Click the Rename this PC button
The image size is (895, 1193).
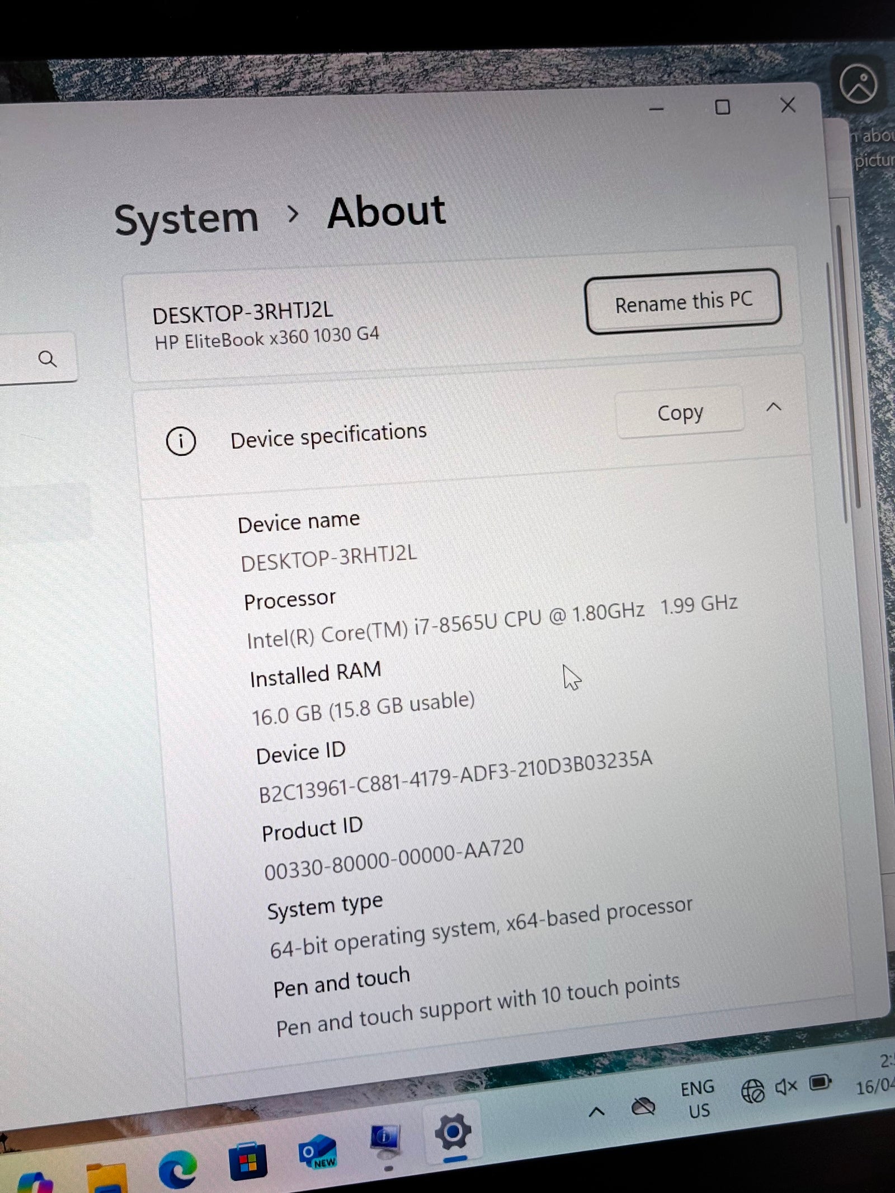pyautogui.click(x=683, y=301)
